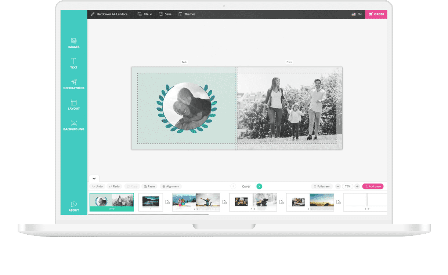Save the photobook project
Image resolution: width=448 pixels, height=275 pixels.
[x=165, y=14]
